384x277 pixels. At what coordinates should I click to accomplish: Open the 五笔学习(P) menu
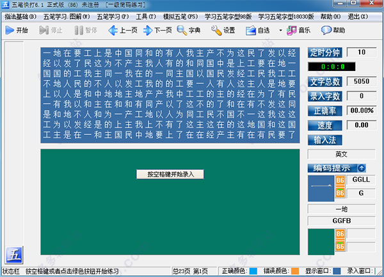pos(113,17)
